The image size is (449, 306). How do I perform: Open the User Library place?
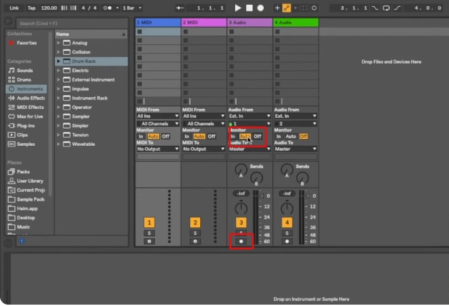(25, 181)
